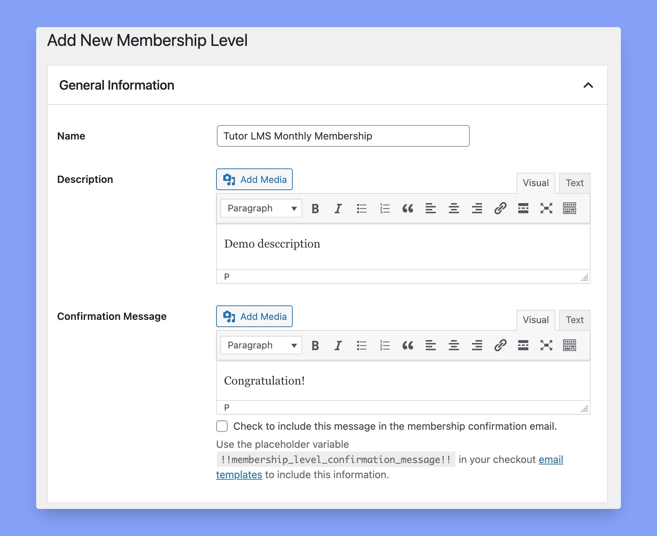
Task: Toggle Bold in Description editor toolbar
Action: pos(315,209)
